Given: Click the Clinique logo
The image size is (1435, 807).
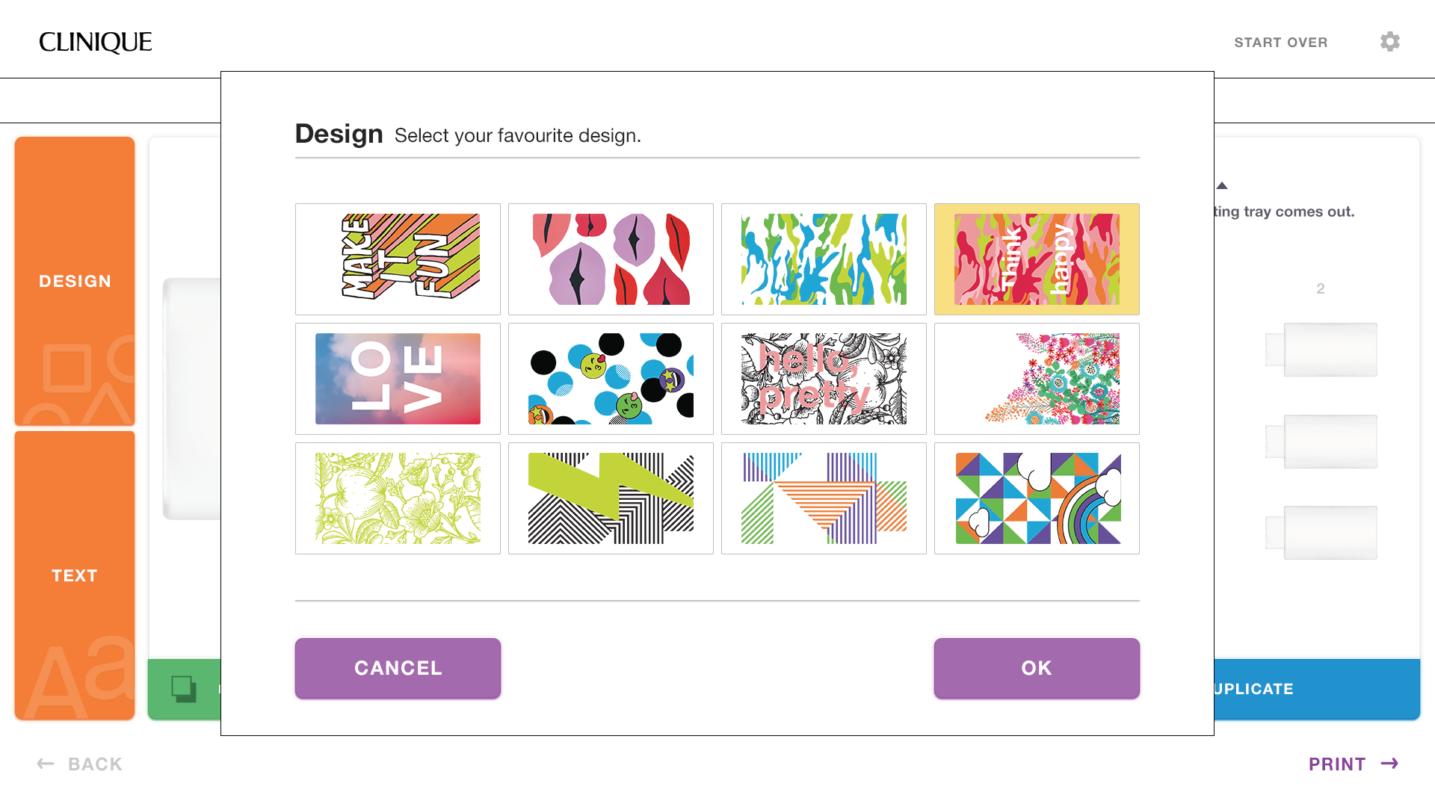Looking at the screenshot, I should pos(96,43).
